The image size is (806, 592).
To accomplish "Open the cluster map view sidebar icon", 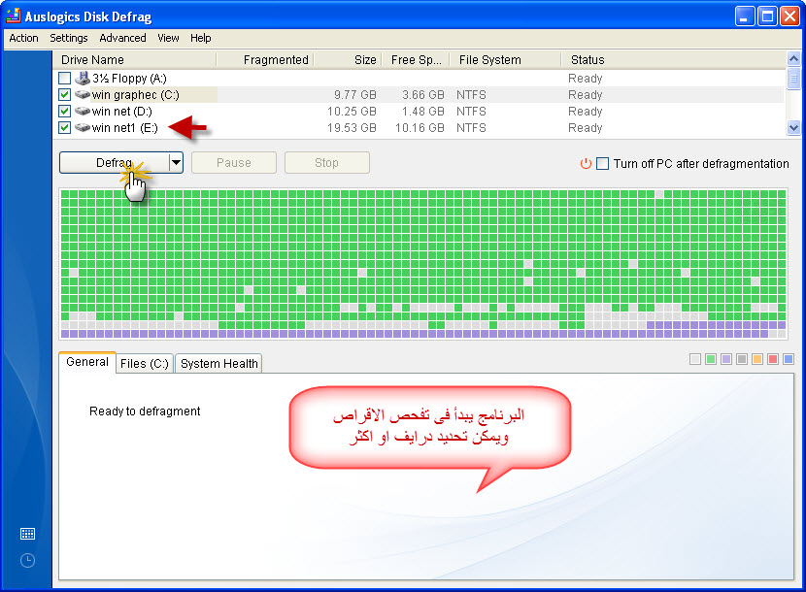I will click(27, 534).
